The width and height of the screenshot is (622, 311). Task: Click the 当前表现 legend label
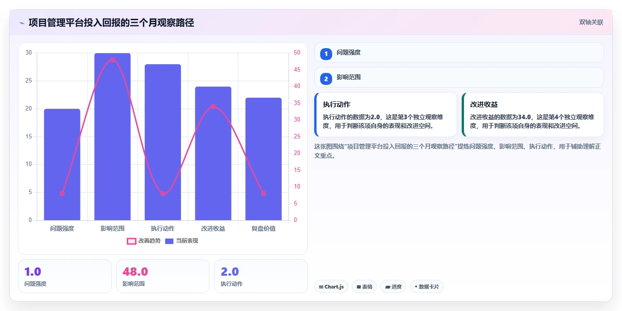coord(187,241)
